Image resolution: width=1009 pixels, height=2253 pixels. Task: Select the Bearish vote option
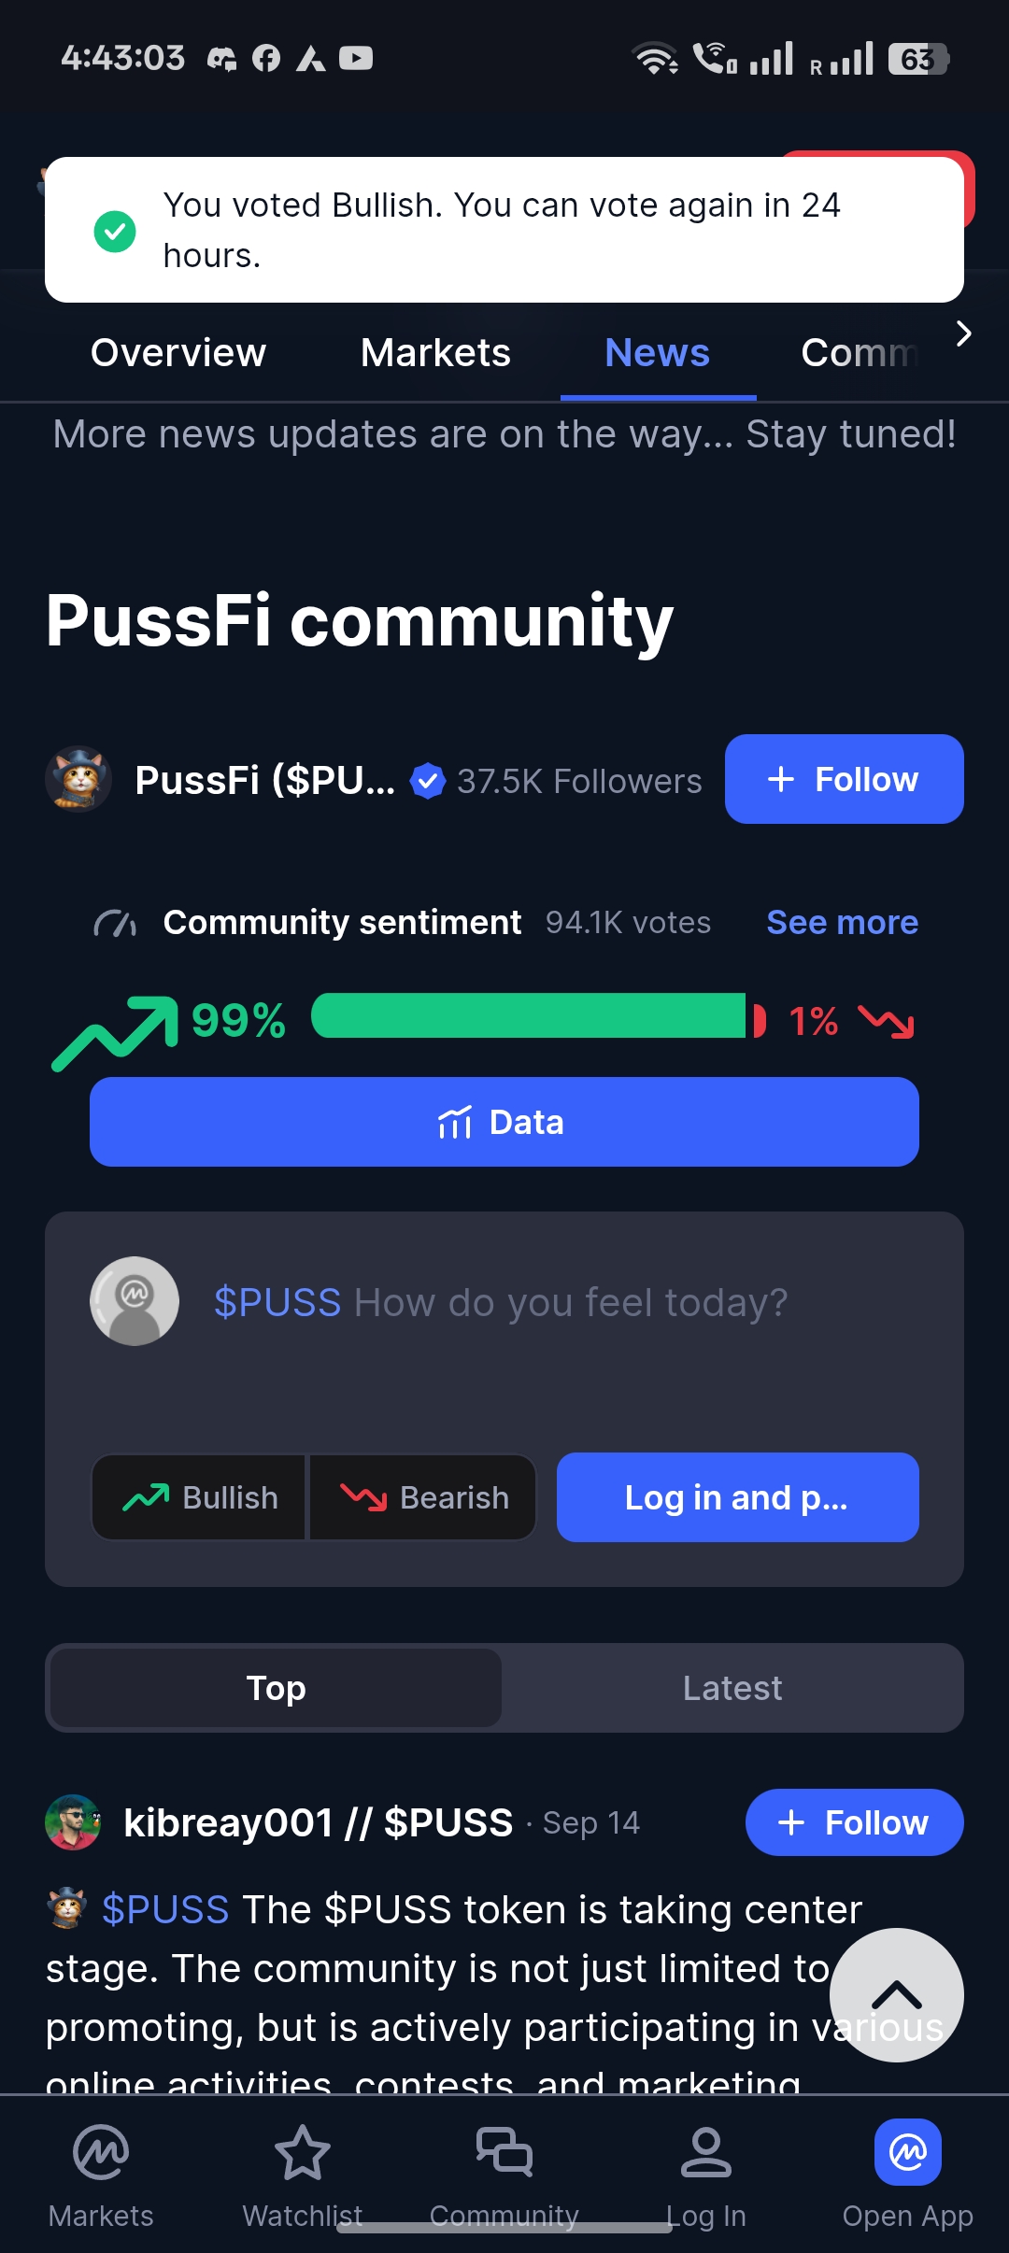[x=423, y=1497]
